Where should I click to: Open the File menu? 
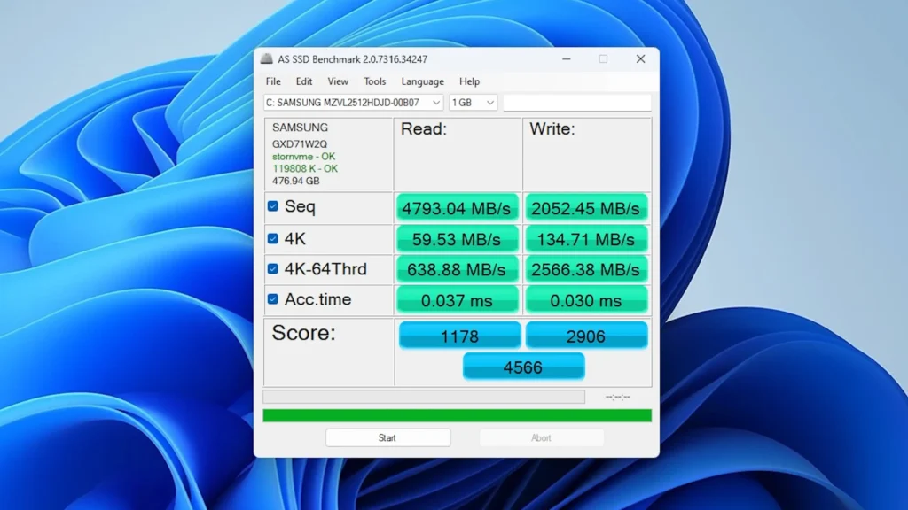click(273, 81)
